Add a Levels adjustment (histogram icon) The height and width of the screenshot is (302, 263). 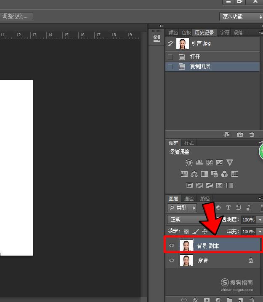(x=199, y=162)
